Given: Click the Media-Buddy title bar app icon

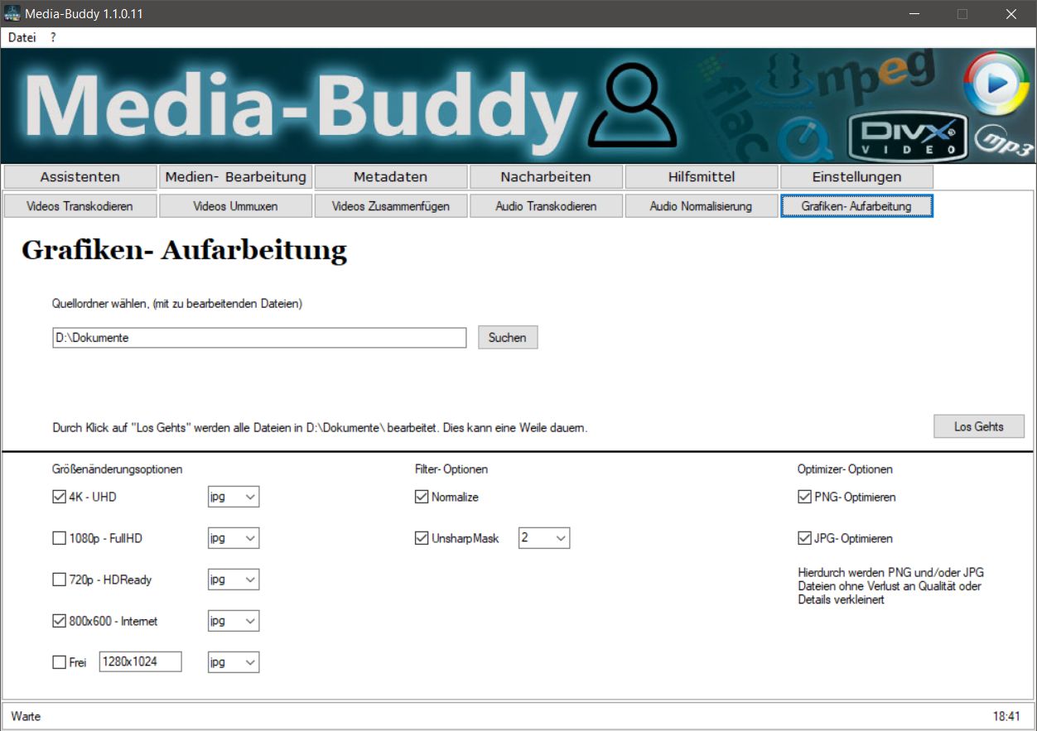Looking at the screenshot, I should pyautogui.click(x=12, y=14).
